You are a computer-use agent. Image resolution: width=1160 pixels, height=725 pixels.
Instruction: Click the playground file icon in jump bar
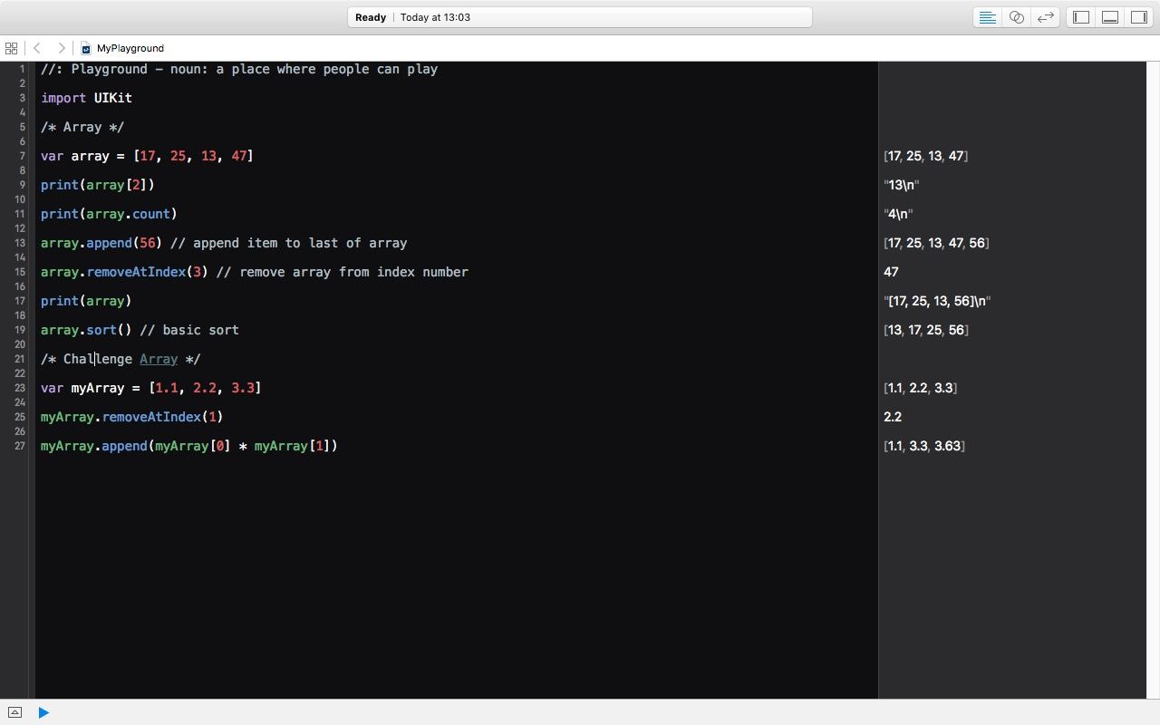pyautogui.click(x=86, y=49)
